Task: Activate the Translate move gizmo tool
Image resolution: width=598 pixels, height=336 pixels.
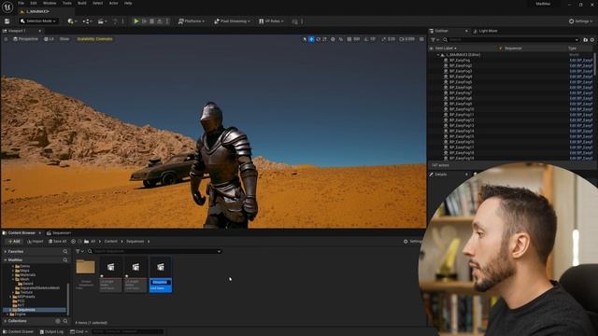Action: click(311, 39)
